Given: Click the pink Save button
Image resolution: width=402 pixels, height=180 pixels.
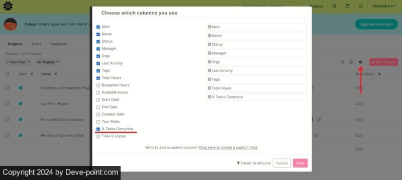Looking at the screenshot, I should 300,163.
